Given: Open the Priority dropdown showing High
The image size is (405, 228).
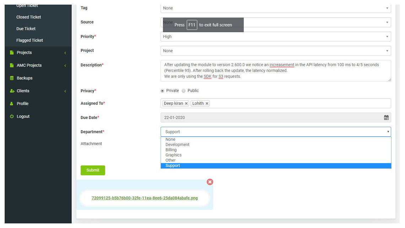Looking at the screenshot, I should (276, 37).
